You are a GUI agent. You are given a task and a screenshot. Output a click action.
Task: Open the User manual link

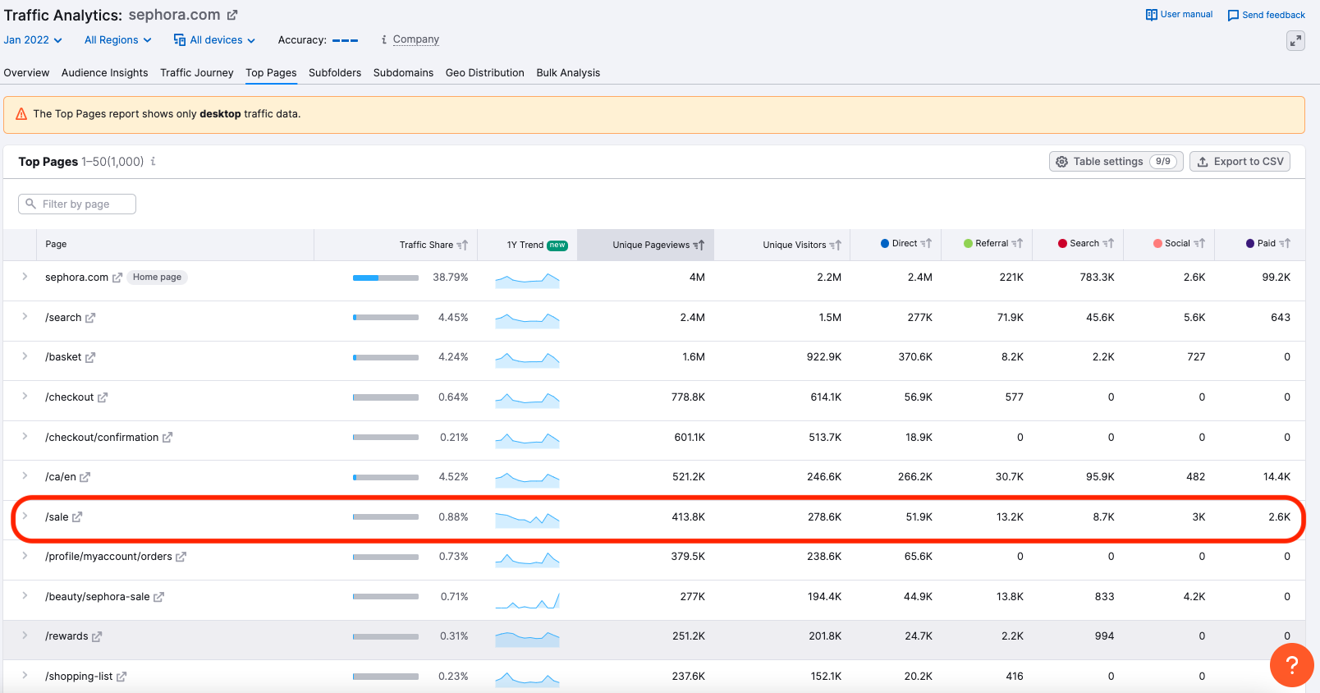[x=1180, y=15]
